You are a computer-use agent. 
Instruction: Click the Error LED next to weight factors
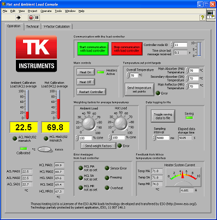(x=120, y=146)
